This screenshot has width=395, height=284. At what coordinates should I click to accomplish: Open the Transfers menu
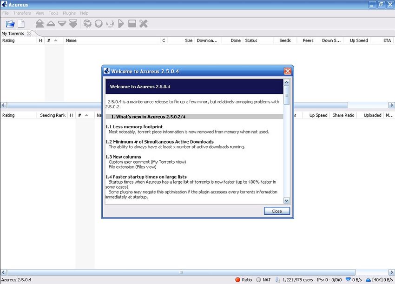[22, 13]
